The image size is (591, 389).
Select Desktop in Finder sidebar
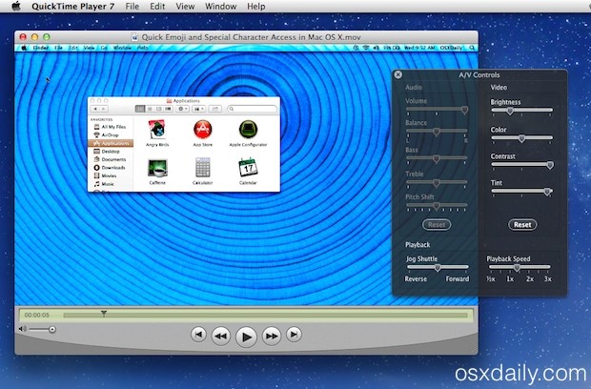(110, 152)
